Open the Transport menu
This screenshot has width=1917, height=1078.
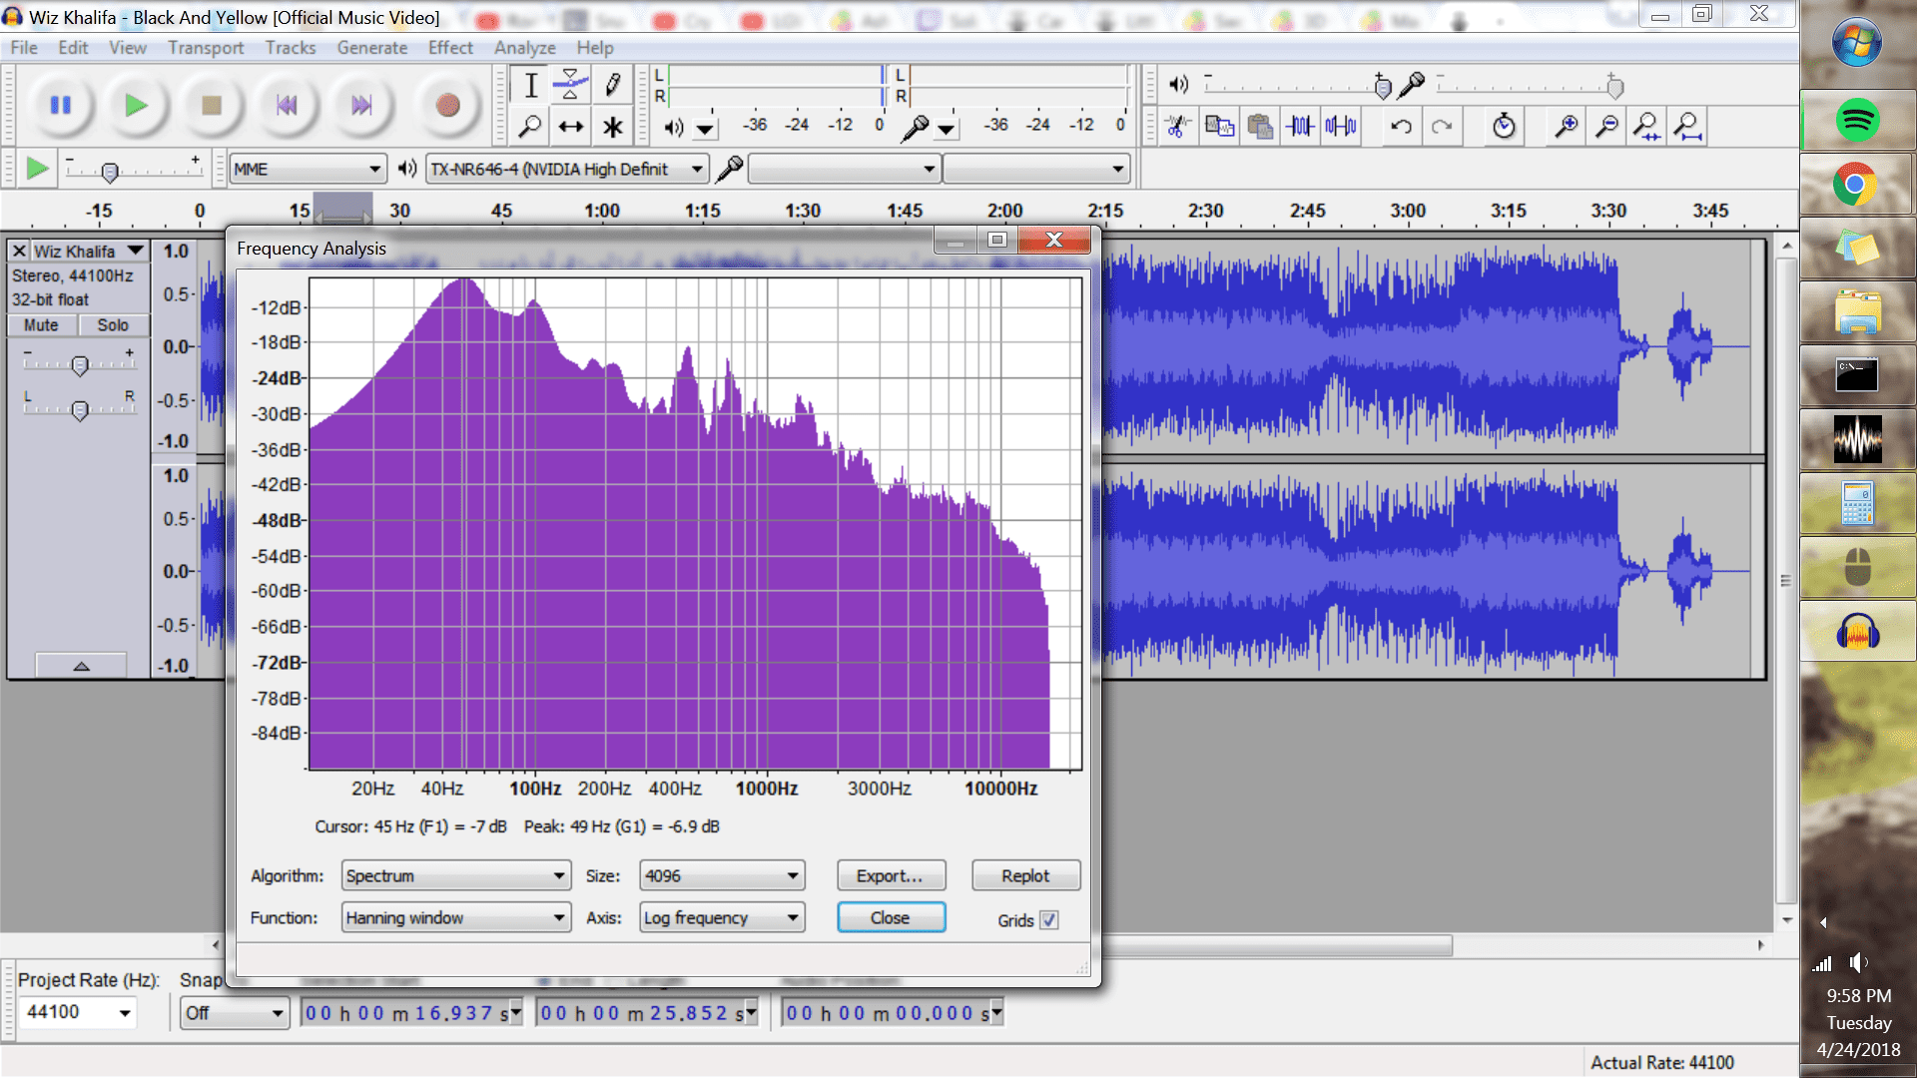coord(206,48)
